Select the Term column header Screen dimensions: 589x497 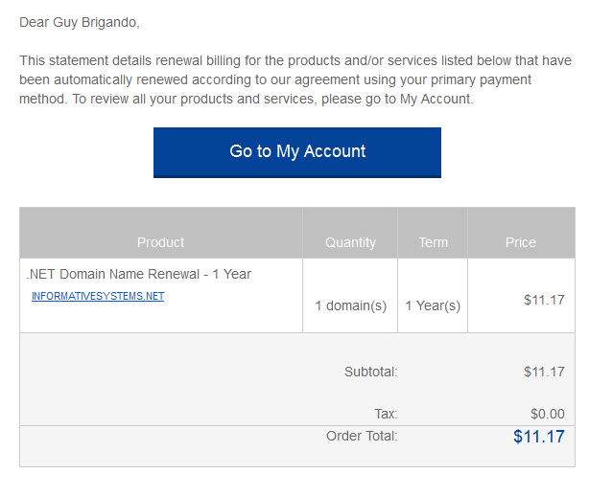point(433,242)
